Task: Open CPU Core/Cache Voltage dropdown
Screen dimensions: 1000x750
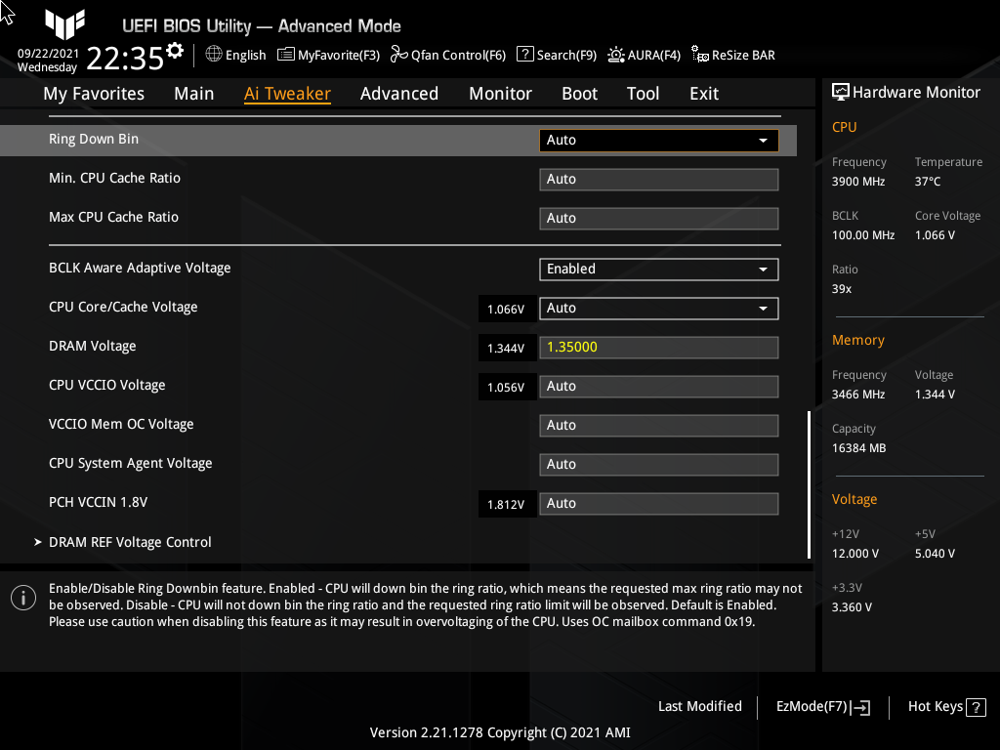Action: point(658,308)
